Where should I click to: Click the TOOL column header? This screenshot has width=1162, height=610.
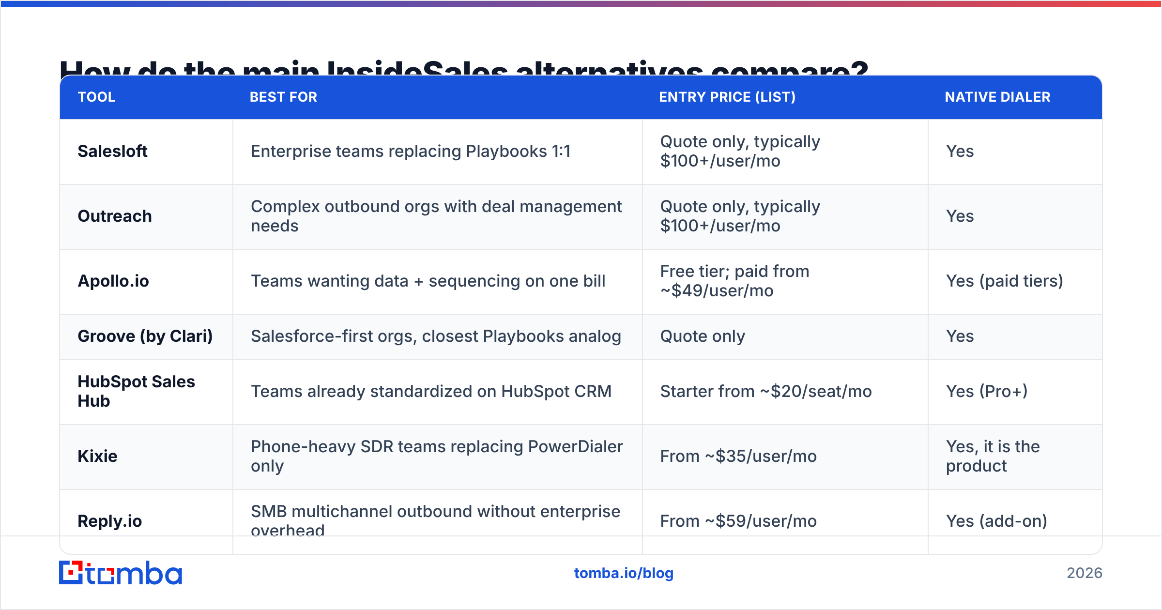97,97
